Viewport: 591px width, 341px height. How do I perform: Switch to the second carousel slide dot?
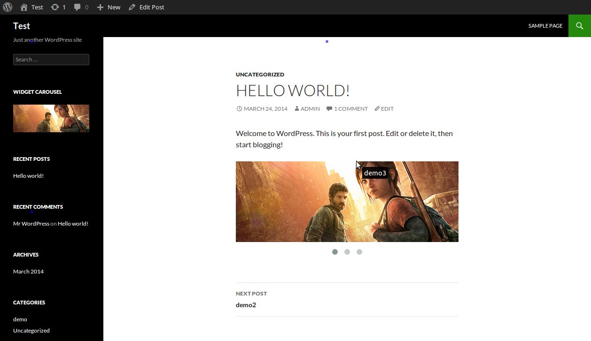[x=347, y=252]
